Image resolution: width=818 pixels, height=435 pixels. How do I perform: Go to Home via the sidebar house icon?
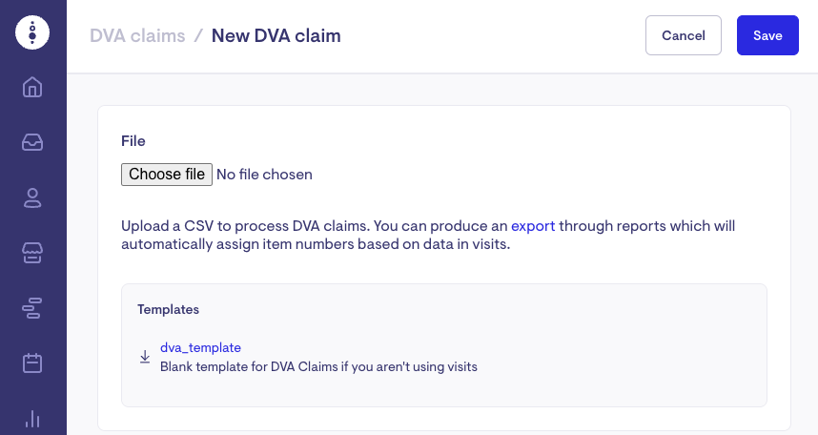click(x=32, y=88)
